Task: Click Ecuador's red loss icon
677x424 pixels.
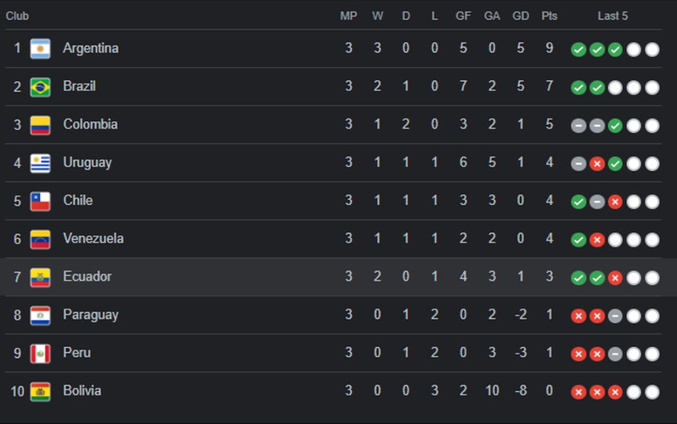Action: [616, 278]
